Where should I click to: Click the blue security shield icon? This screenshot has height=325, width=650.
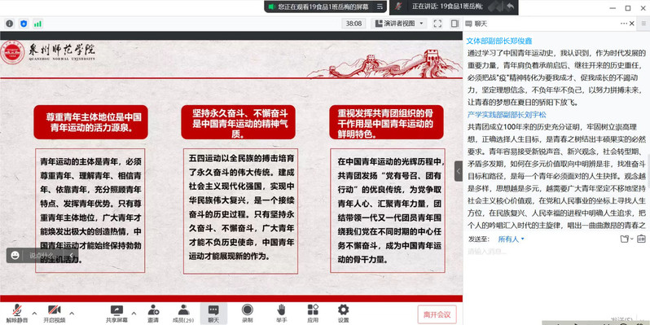click(24, 24)
